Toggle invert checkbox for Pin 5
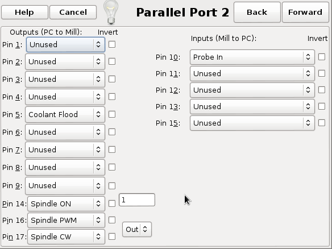The image size is (332, 249). [x=112, y=114]
